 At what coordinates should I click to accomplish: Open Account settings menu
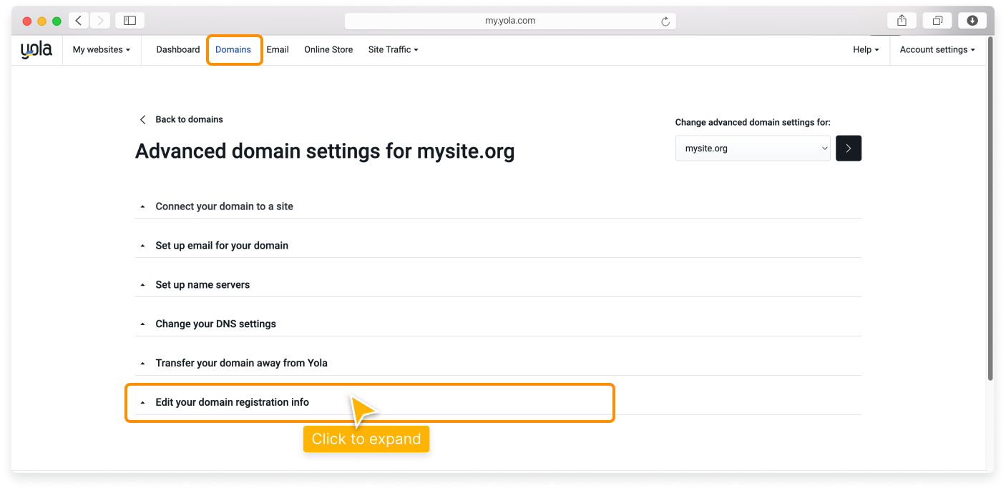(937, 50)
